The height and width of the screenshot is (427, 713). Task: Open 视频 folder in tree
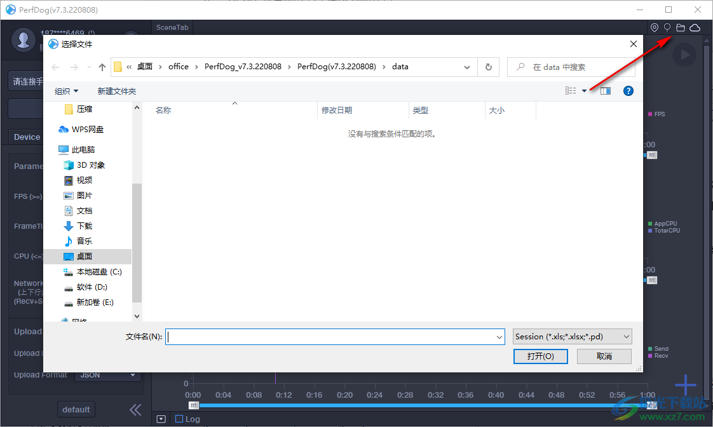click(x=85, y=180)
